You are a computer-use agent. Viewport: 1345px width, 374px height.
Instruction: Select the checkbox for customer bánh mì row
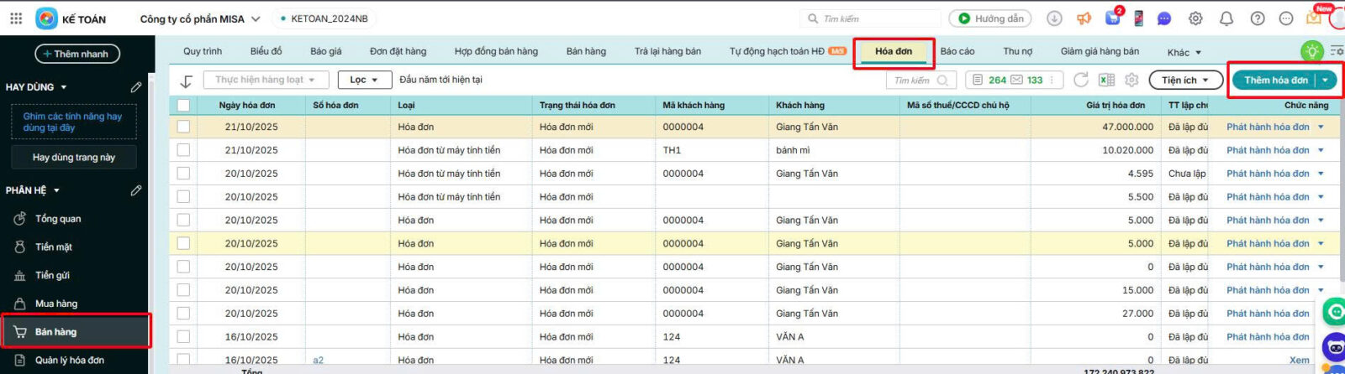[183, 150]
